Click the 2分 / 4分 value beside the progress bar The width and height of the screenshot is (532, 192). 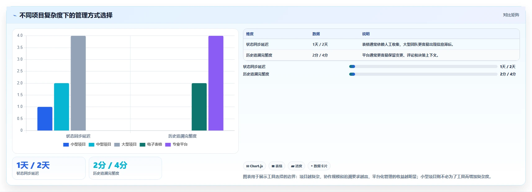pyautogui.click(x=508, y=74)
